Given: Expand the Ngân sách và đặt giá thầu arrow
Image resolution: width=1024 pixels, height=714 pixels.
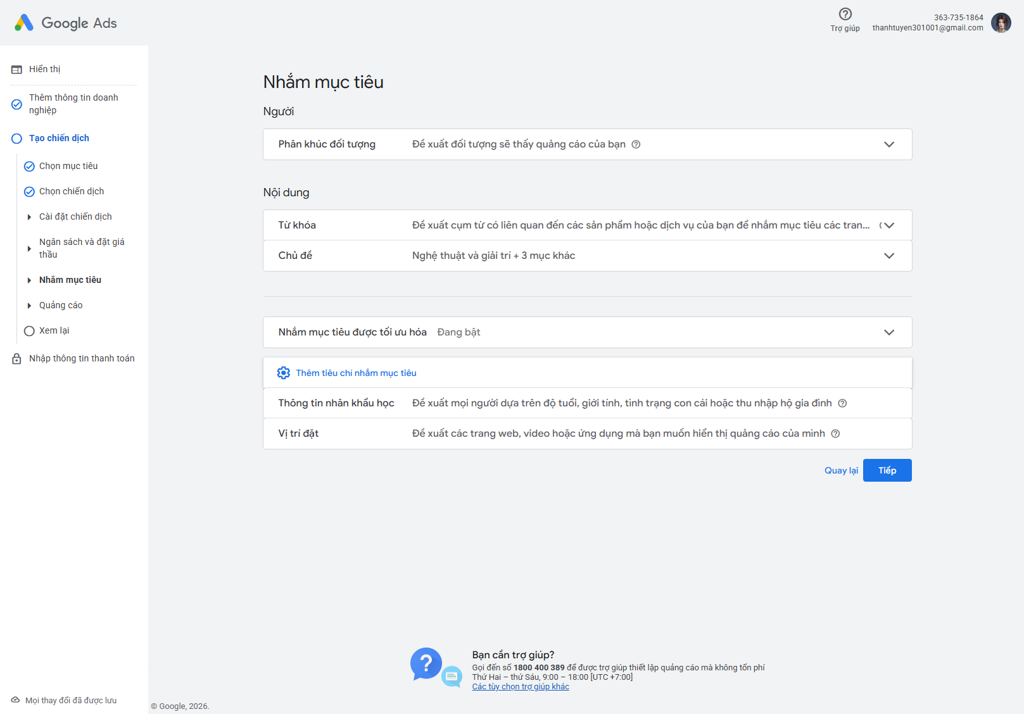Looking at the screenshot, I should click(x=29, y=249).
